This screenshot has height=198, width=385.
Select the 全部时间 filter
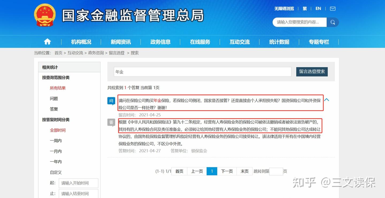[58, 130]
